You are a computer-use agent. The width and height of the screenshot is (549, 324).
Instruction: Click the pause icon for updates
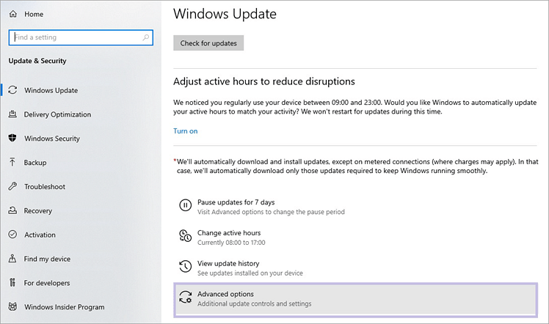pyautogui.click(x=185, y=206)
